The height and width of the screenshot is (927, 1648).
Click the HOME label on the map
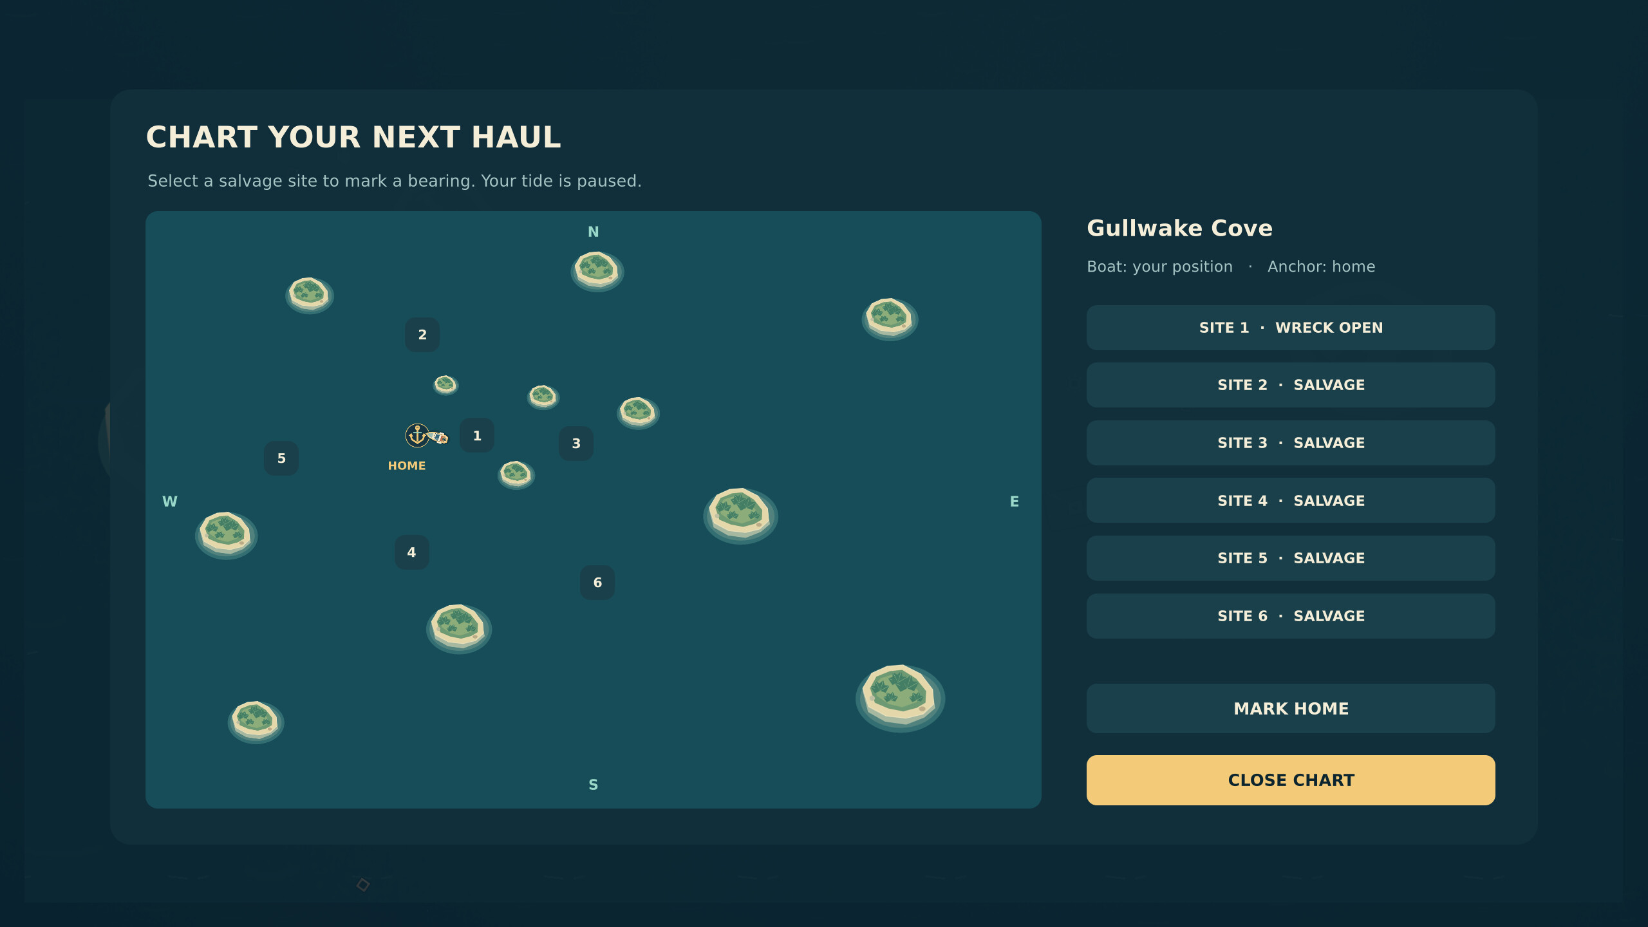click(x=407, y=465)
